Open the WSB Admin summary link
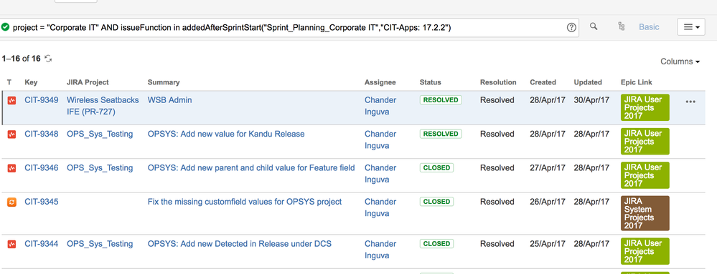This screenshot has width=717, height=274. 169,100
